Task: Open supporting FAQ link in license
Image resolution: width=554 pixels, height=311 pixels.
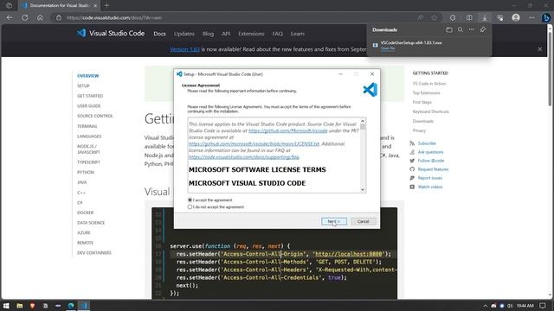Action: [x=243, y=157]
